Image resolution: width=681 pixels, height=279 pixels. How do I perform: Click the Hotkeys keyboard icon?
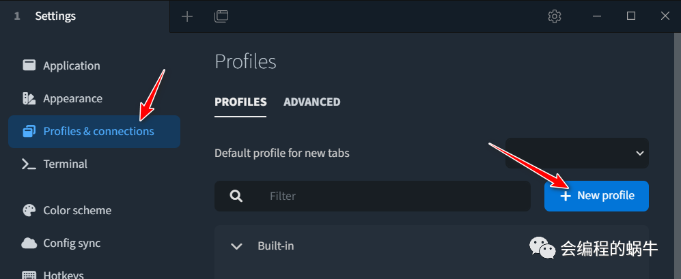[29, 275]
